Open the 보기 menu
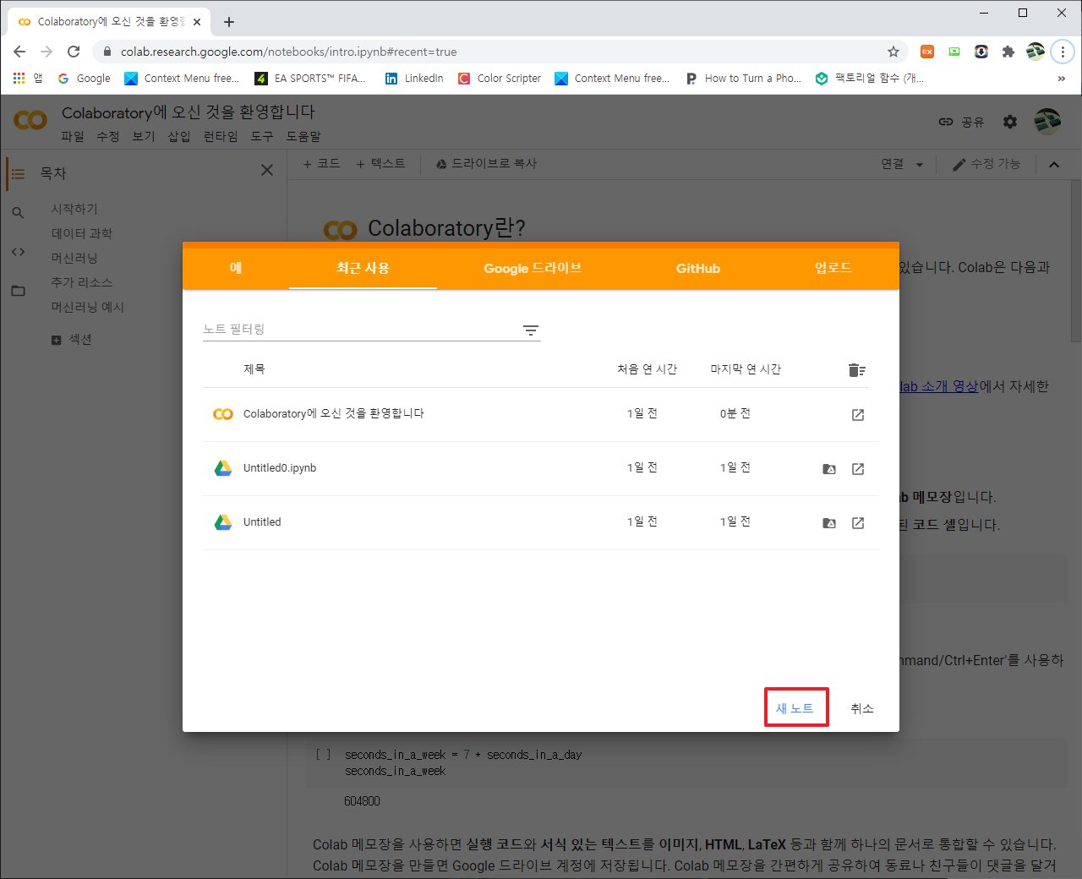This screenshot has height=879, width=1082. pyautogui.click(x=144, y=136)
